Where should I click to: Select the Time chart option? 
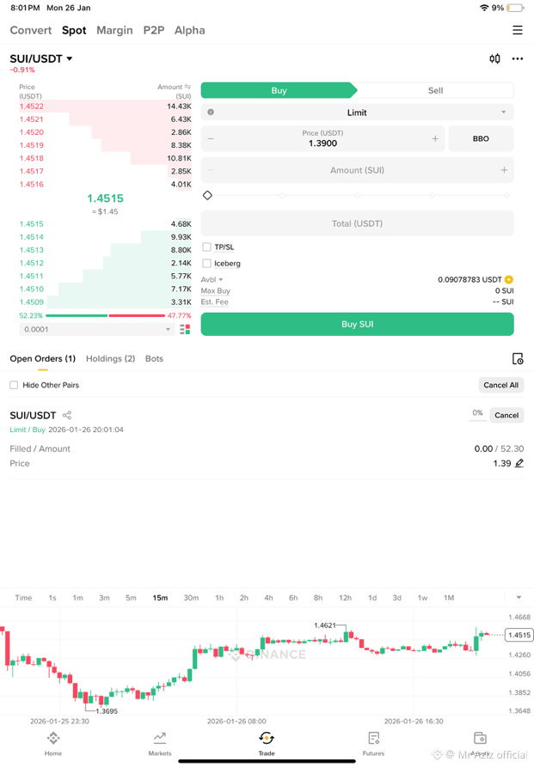[x=23, y=598]
